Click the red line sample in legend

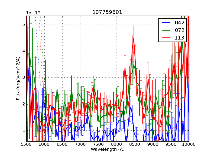point(166,38)
